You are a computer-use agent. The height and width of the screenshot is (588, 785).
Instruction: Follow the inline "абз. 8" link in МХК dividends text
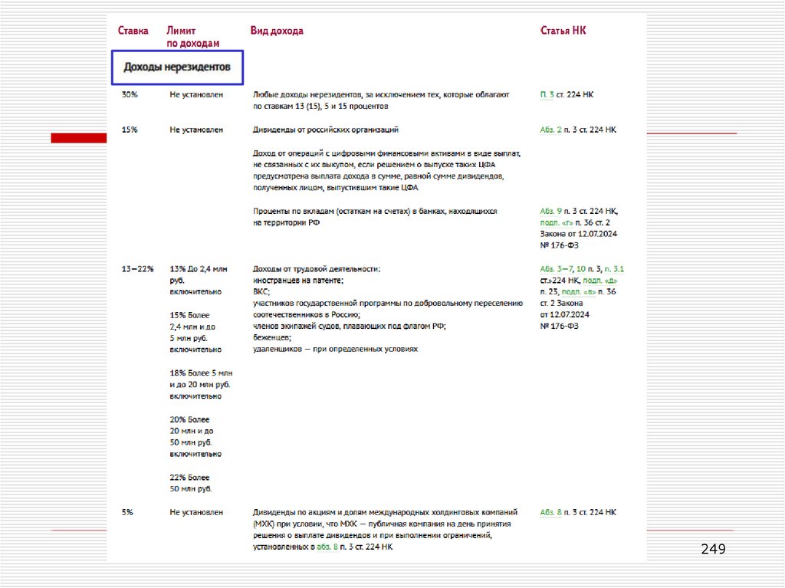pyautogui.click(x=327, y=547)
